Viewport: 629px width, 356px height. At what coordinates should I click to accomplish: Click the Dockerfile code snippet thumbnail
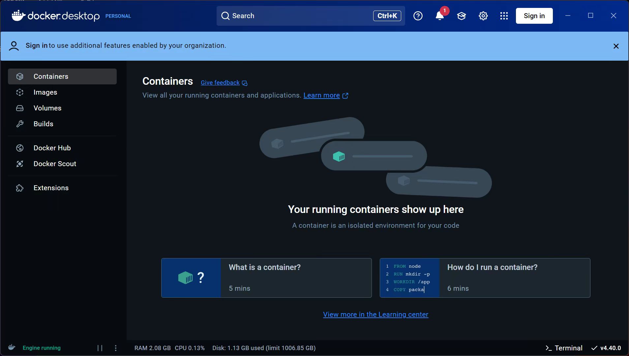click(410, 278)
